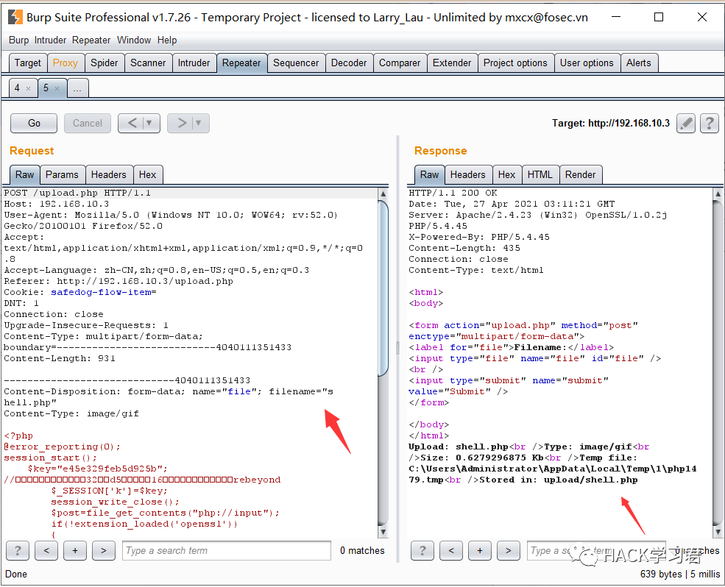Switch to the Intruder tool tab

coord(194,63)
